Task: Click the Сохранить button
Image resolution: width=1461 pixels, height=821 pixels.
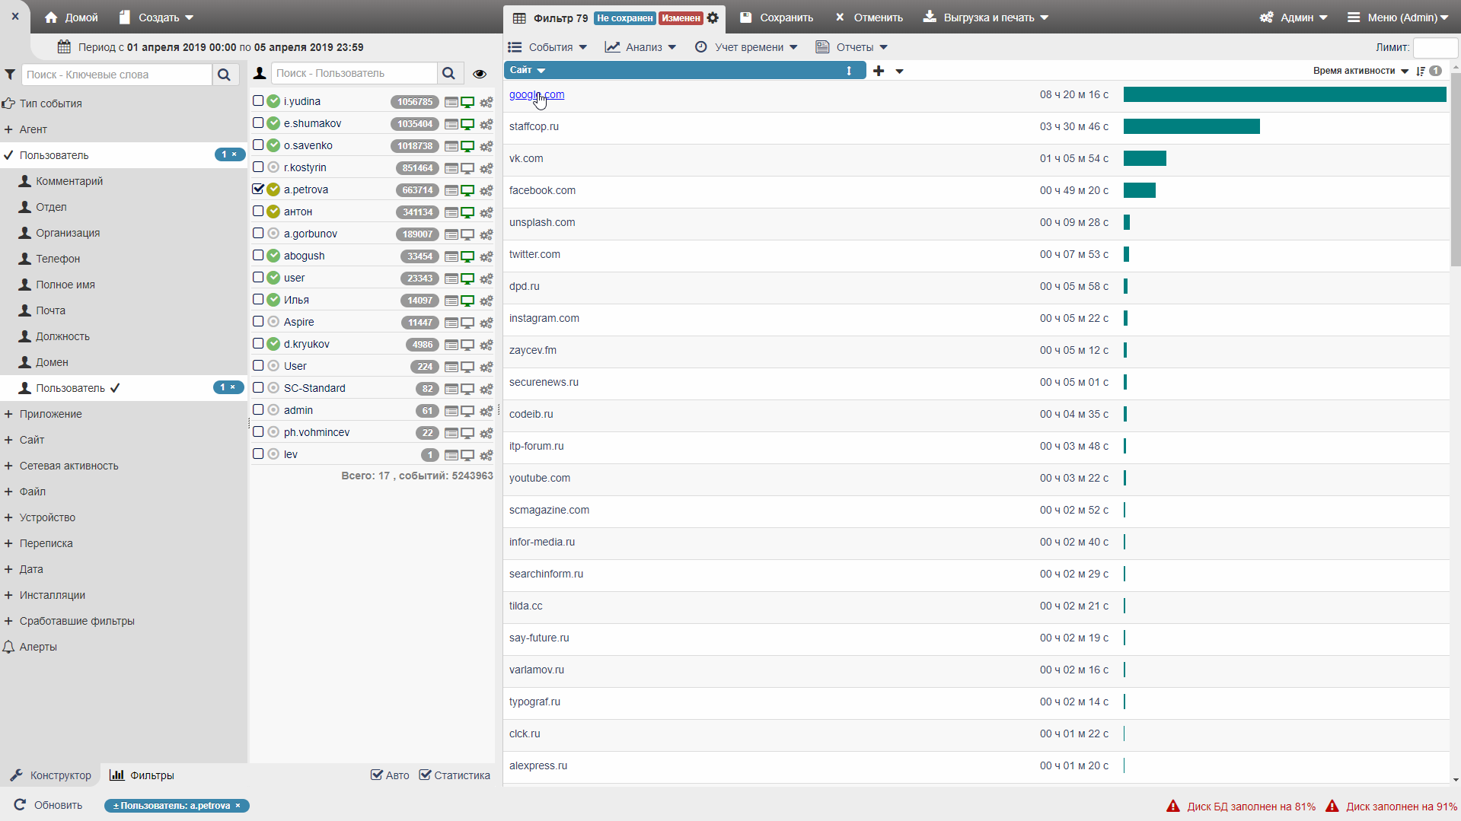Action: pyautogui.click(x=777, y=18)
